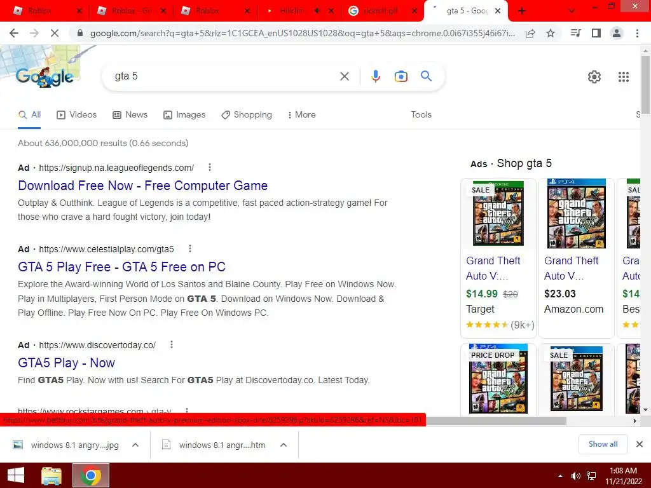
Task: Open Chrome three-dot menu
Action: [637, 33]
